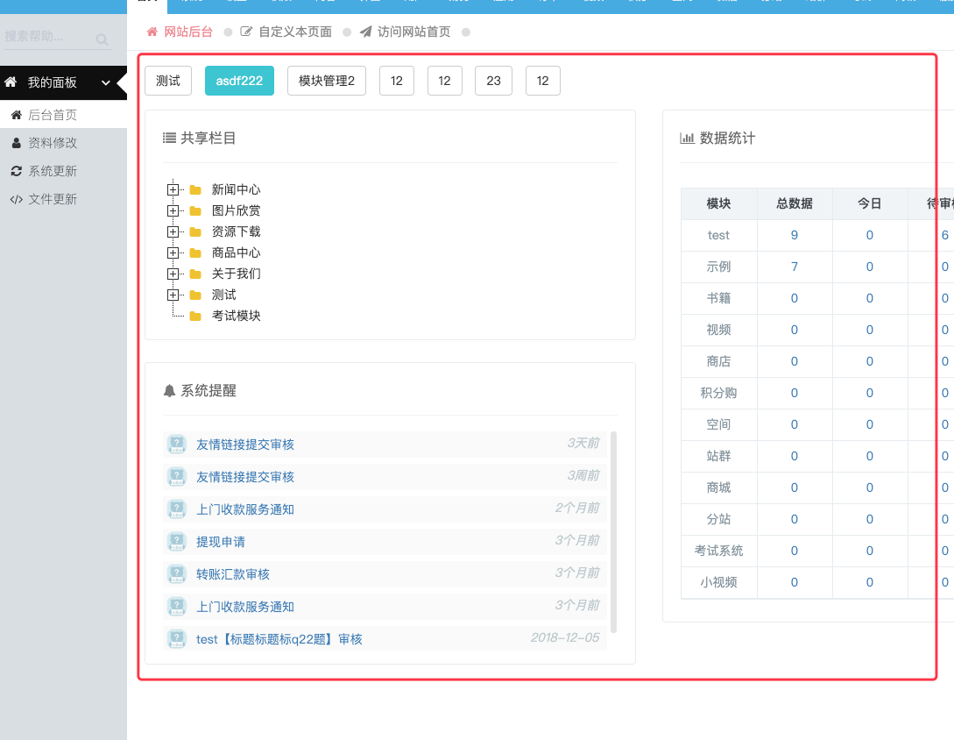Click the 网站后台 breadcrumb link

point(188,32)
